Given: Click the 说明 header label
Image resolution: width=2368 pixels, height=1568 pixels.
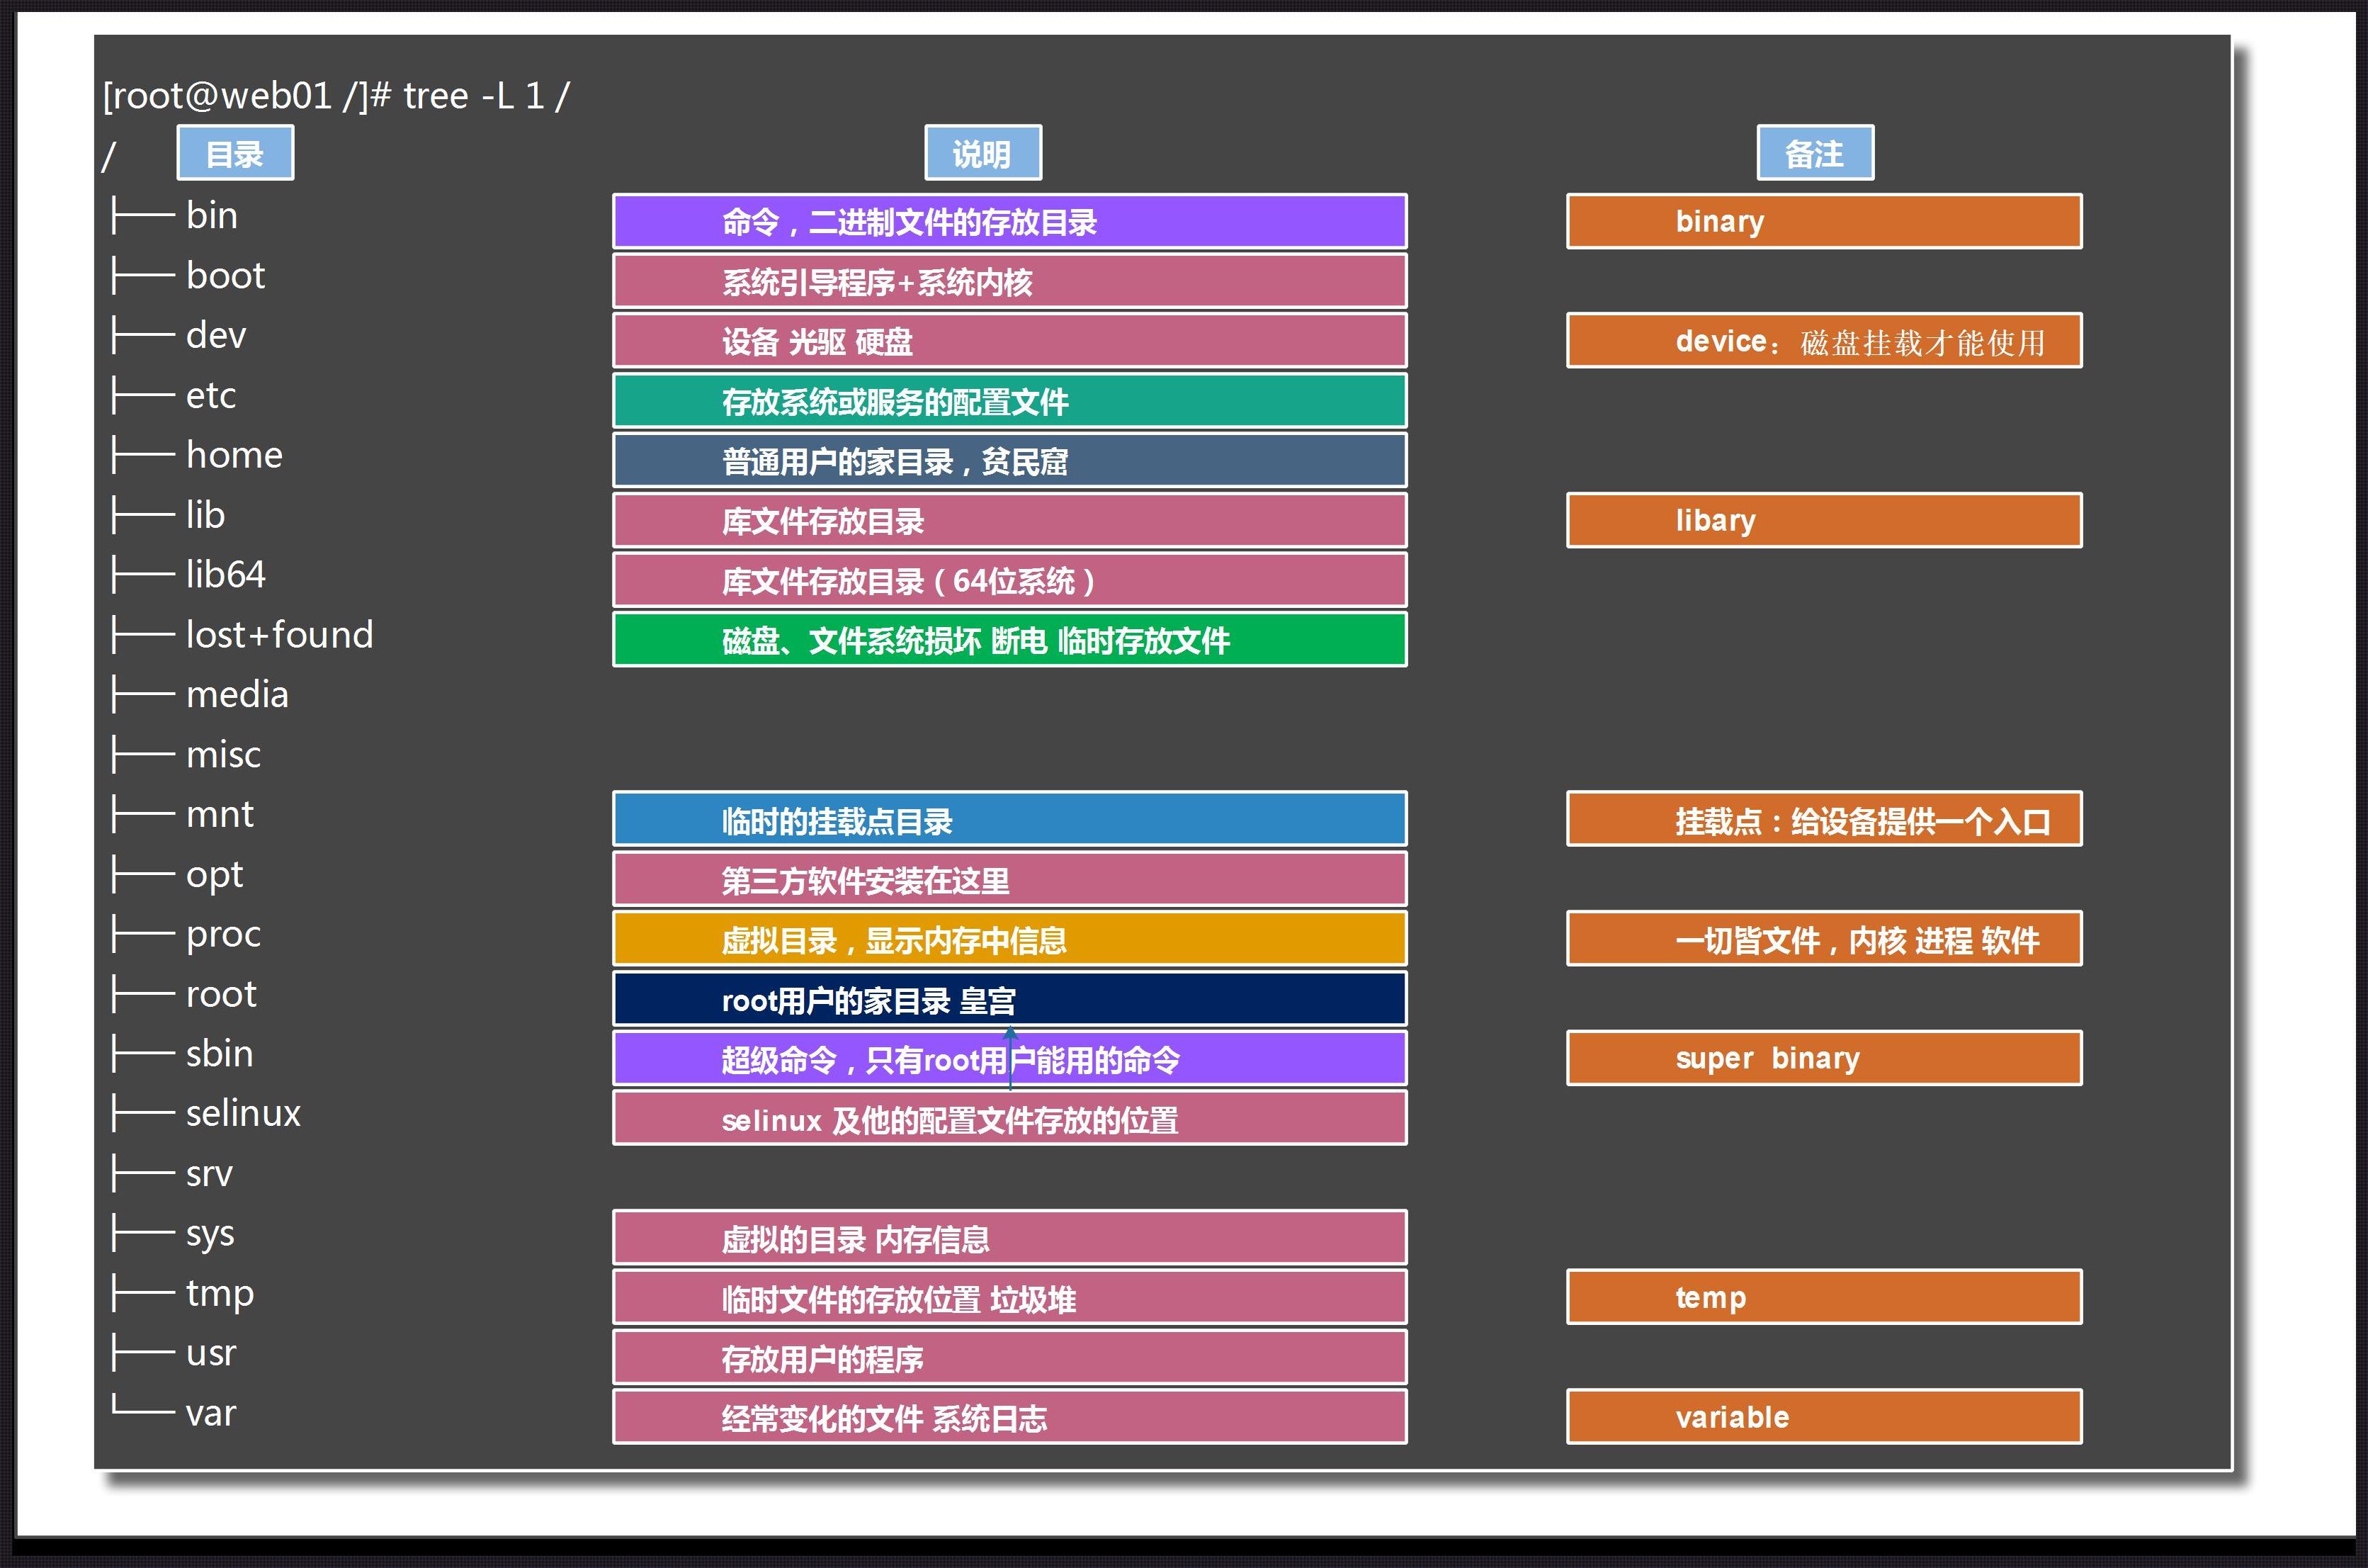Looking at the screenshot, I should [985, 152].
